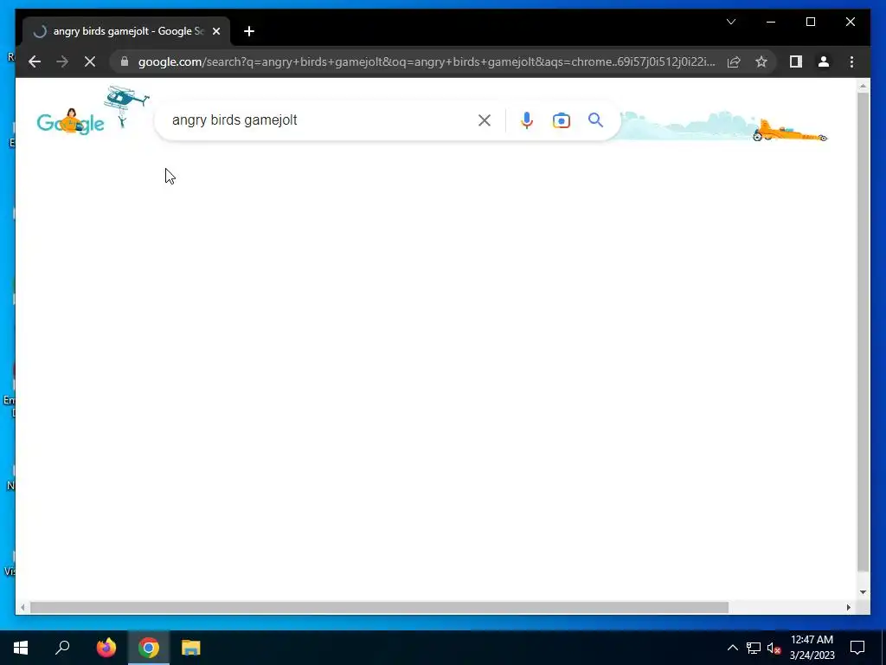
Task: Click the muted volume tray icon
Action: [774, 648]
